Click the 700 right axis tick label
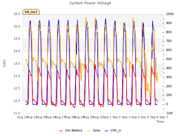The width and height of the screenshot is (181, 136). pyautogui.click(x=169, y=41)
